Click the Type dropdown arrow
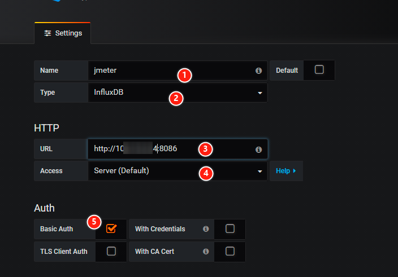Screen dimensions: 398x277 tap(260, 93)
